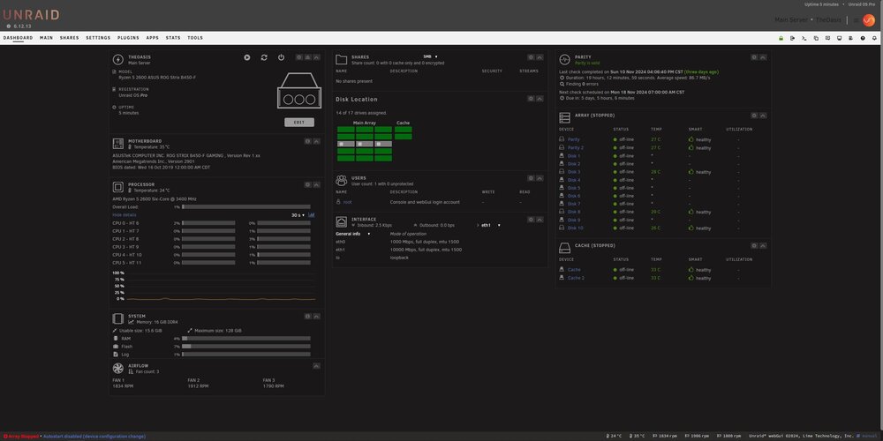Click the thumbs-up healthy icon for Disk 8
This screenshot has width=883, height=441.
point(691,212)
